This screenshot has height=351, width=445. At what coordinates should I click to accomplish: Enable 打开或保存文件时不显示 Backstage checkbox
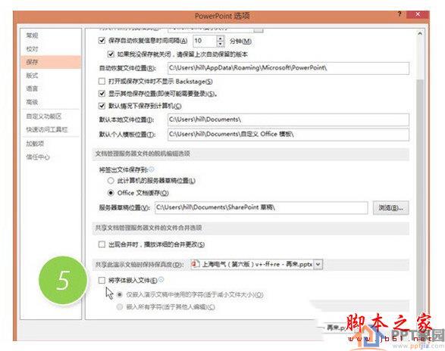tap(102, 81)
